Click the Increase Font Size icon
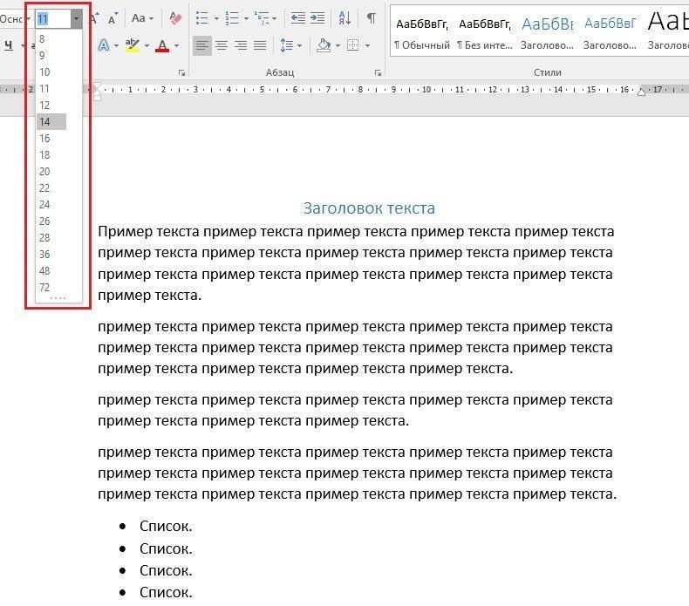The width and height of the screenshot is (689, 606). pyautogui.click(x=94, y=18)
